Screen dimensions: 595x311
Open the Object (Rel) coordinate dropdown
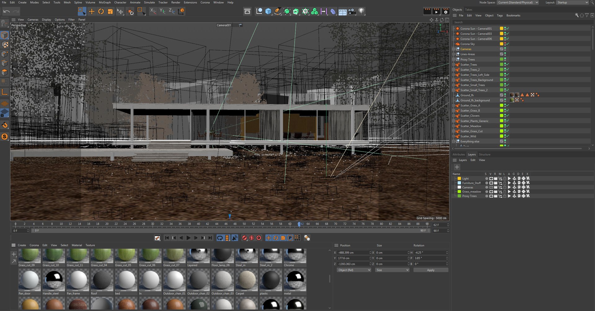(354, 270)
